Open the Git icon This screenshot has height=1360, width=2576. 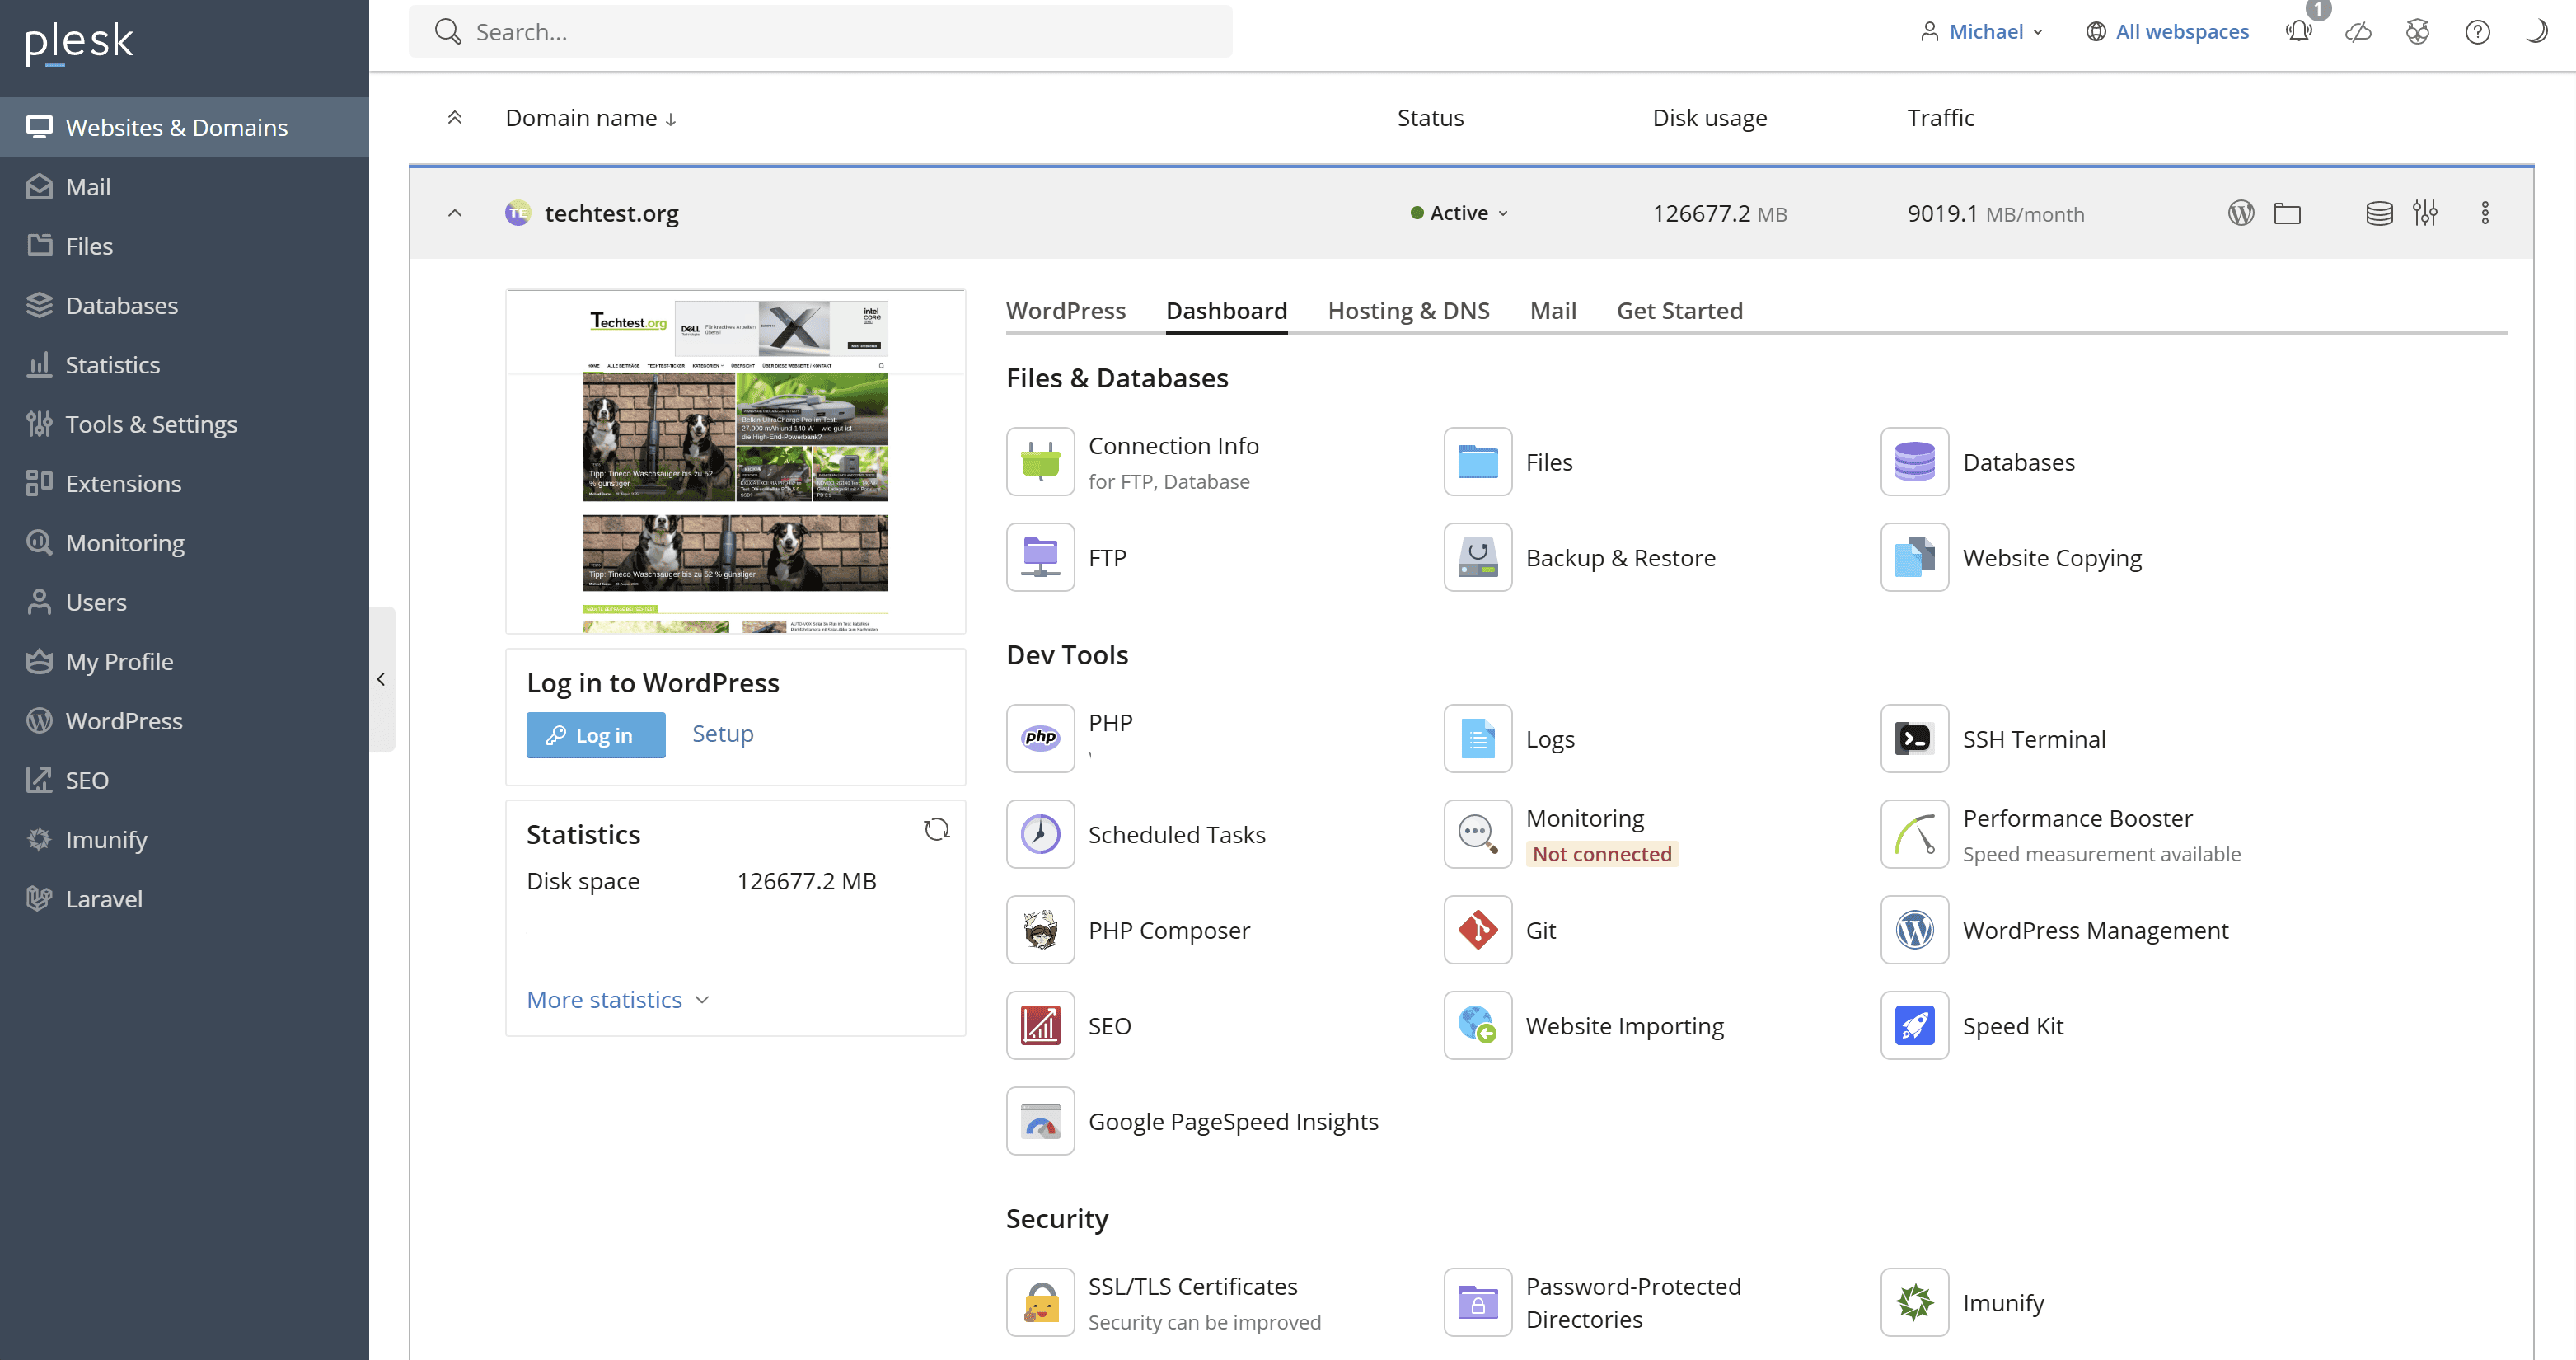point(1477,930)
